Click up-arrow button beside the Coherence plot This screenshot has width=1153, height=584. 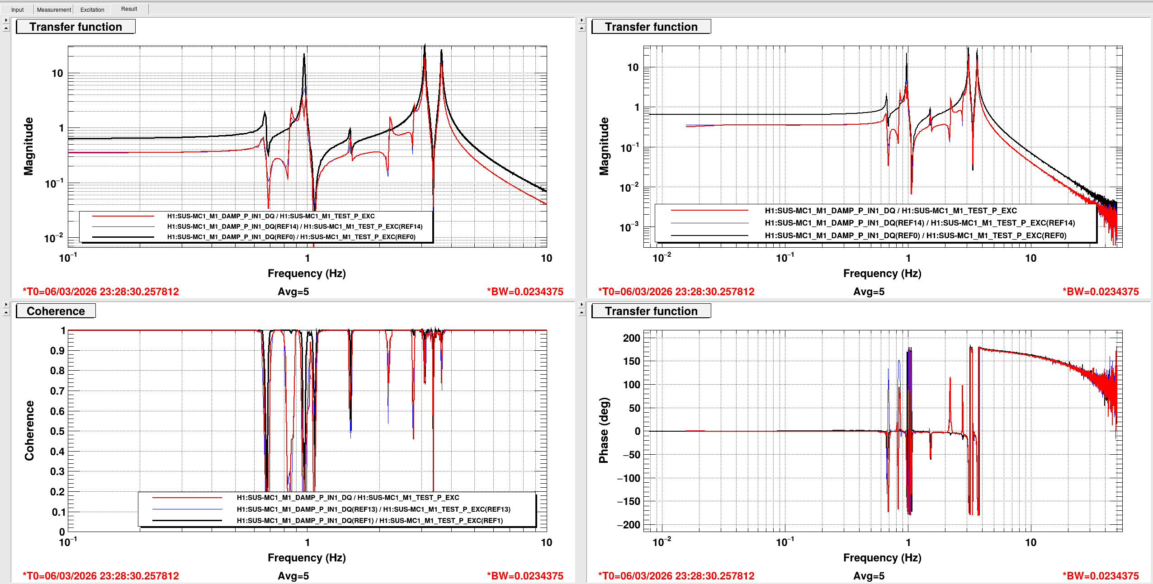(6, 312)
